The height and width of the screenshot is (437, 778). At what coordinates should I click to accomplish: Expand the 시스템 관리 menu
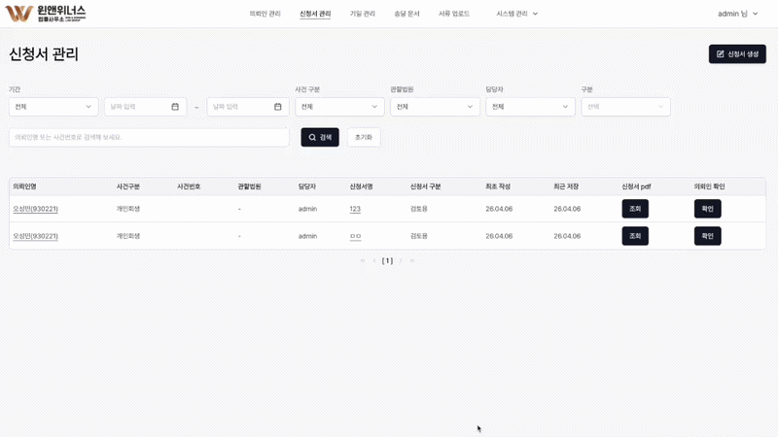[516, 14]
